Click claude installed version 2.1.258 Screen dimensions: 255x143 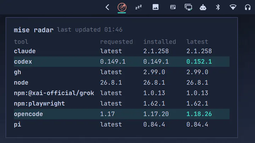156,51
